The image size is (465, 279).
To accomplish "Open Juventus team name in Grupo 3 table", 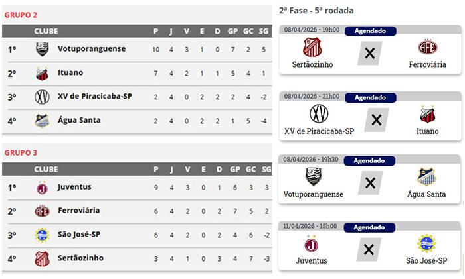I will pyautogui.click(x=74, y=188).
